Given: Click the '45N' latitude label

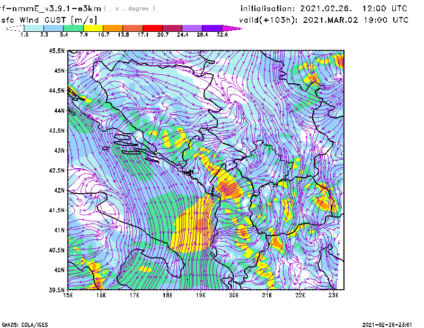Looking at the screenshot, I should [59, 71].
